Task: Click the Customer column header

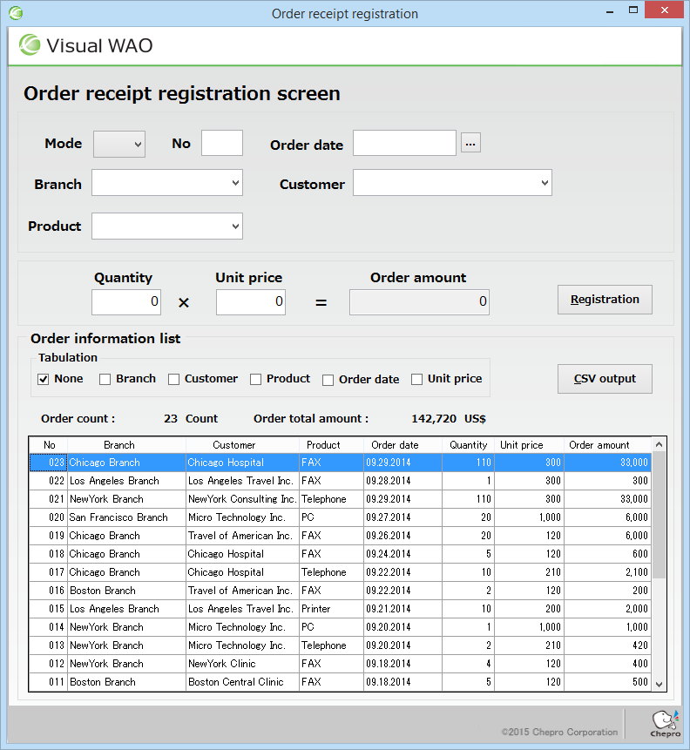Action: (233, 445)
